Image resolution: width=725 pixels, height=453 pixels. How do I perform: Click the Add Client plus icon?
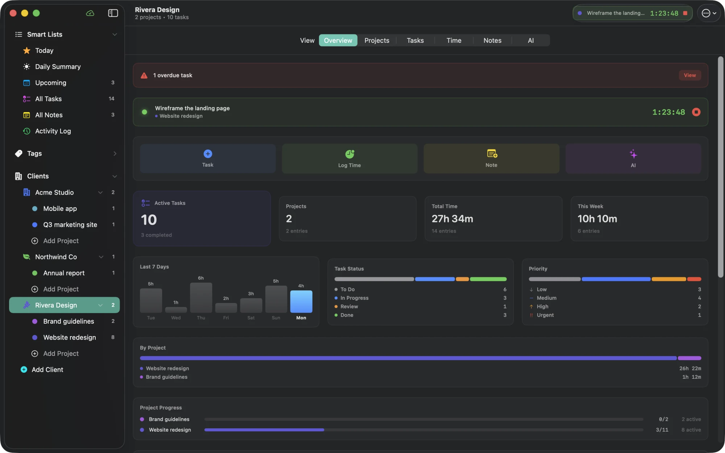coord(24,370)
